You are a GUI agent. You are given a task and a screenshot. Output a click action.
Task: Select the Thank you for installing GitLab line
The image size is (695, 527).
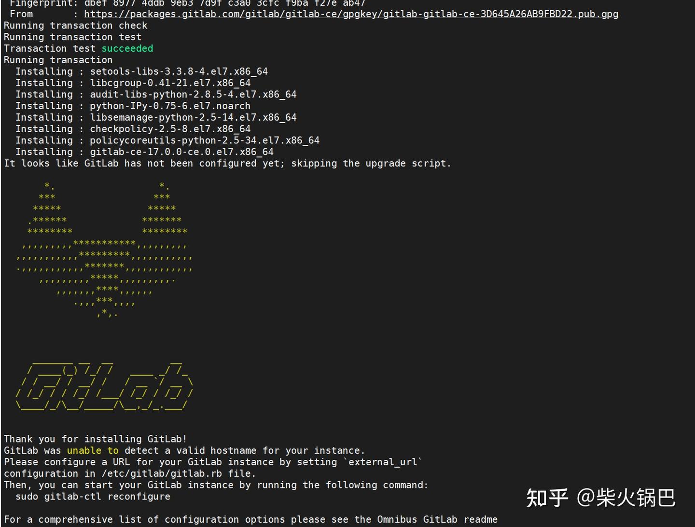[95, 439]
